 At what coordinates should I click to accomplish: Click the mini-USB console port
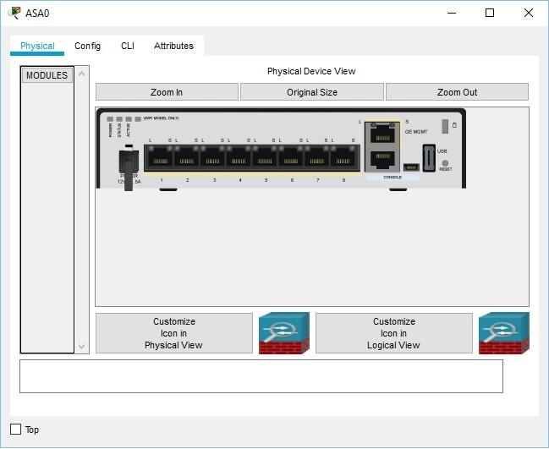click(411, 167)
